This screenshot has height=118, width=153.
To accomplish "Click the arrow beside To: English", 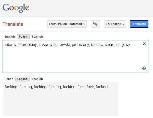I will click(x=123, y=24).
